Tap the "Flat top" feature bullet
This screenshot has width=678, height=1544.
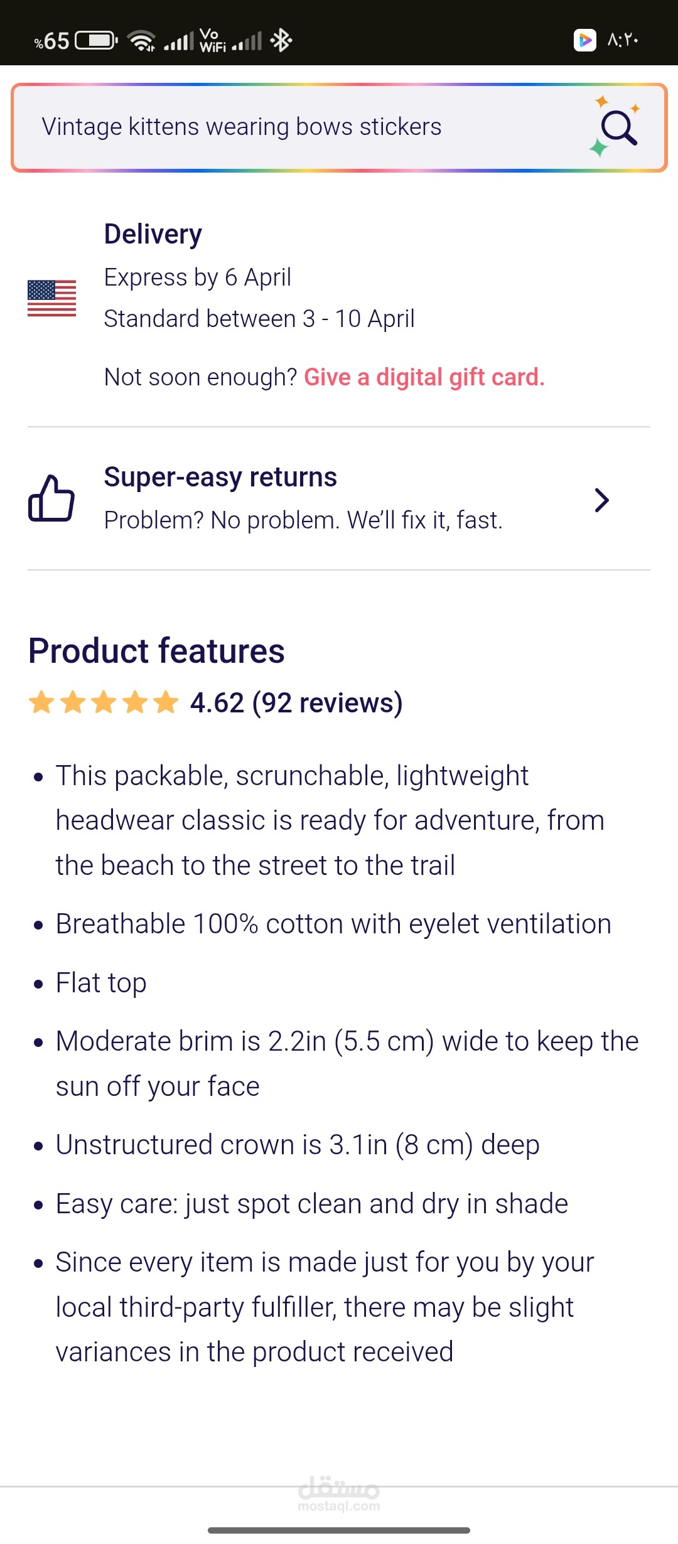[x=101, y=983]
